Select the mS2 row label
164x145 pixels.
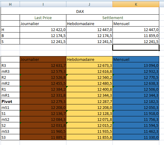(10, 119)
